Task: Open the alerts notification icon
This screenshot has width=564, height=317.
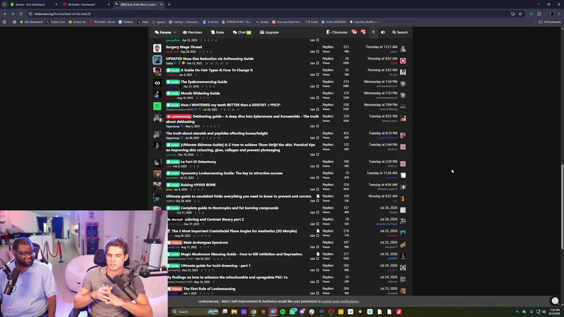Action: point(363,32)
